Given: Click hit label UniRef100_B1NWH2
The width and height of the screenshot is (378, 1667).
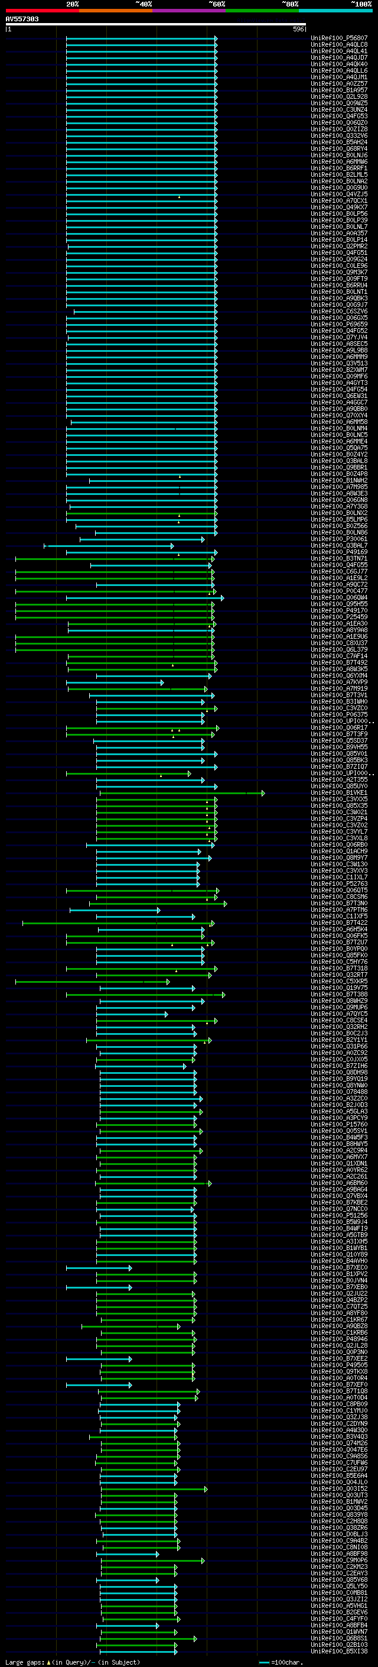Looking at the screenshot, I should tap(339, 481).
